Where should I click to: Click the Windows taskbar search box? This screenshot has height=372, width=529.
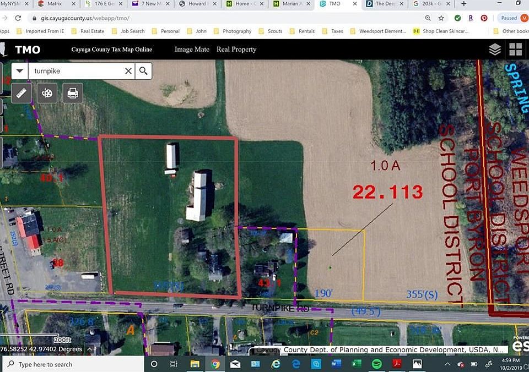(x=73, y=364)
